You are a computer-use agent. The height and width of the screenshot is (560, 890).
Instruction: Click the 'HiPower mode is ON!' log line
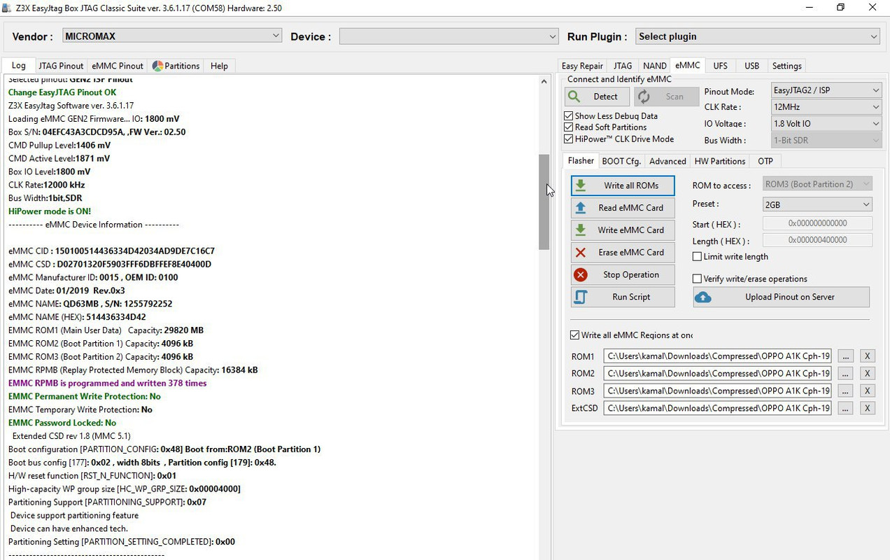(x=50, y=211)
